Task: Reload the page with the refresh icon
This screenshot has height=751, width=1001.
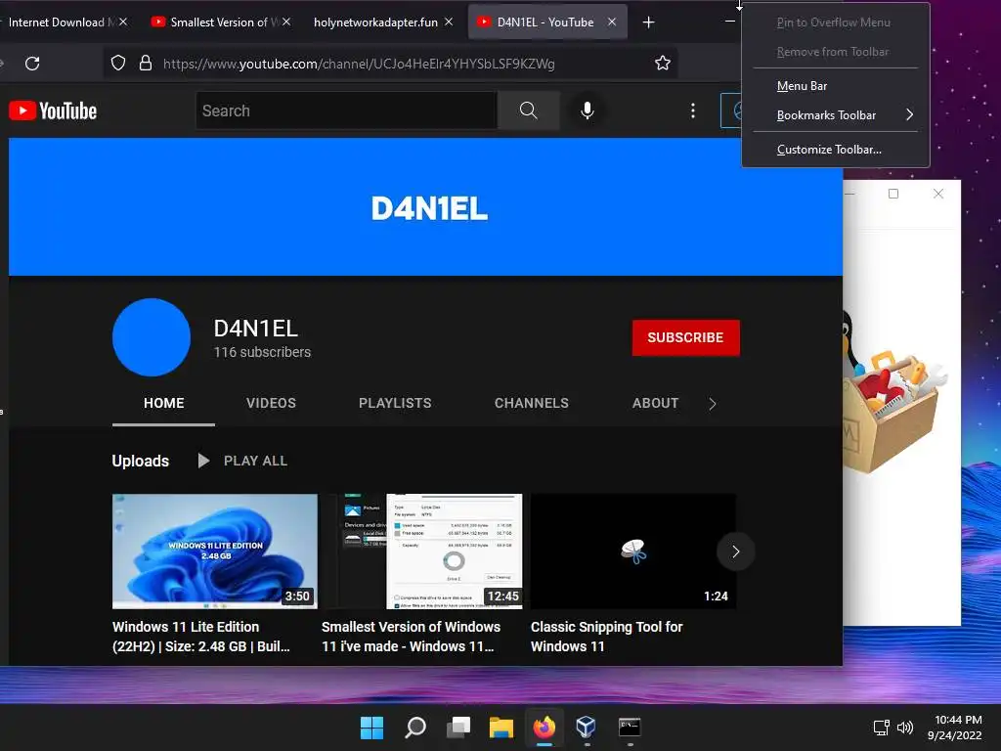Action: (x=32, y=64)
